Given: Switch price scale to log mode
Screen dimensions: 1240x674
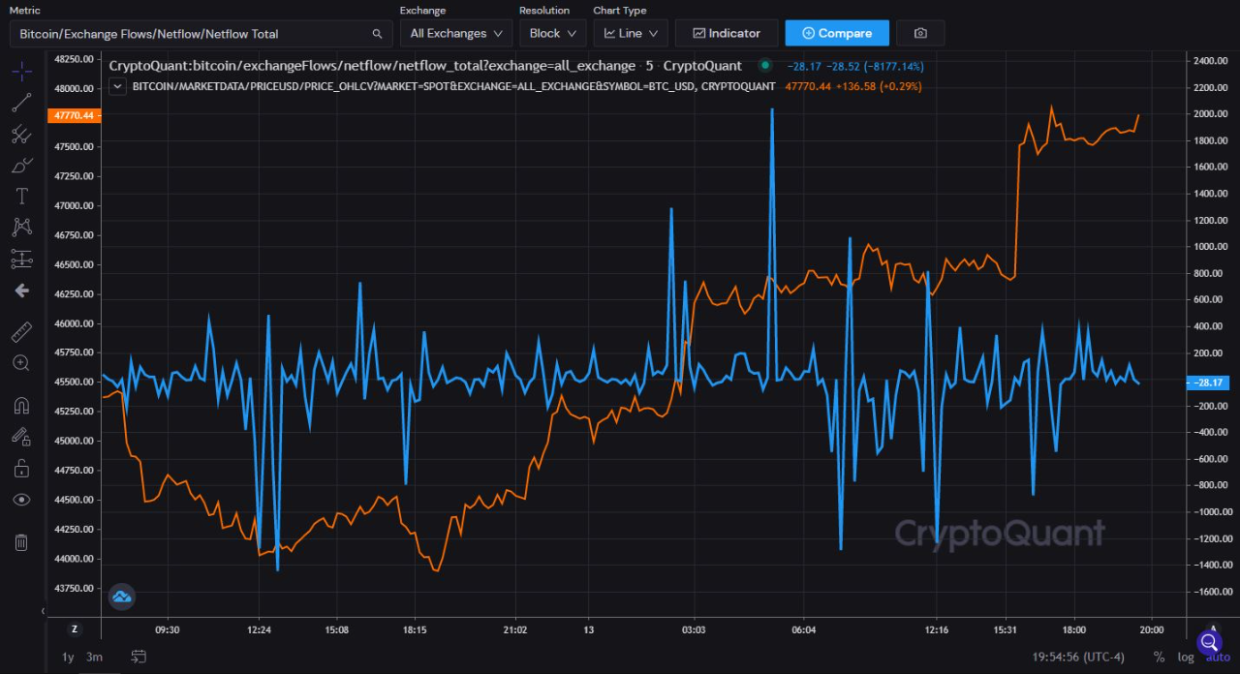Looking at the screenshot, I should 1185,657.
